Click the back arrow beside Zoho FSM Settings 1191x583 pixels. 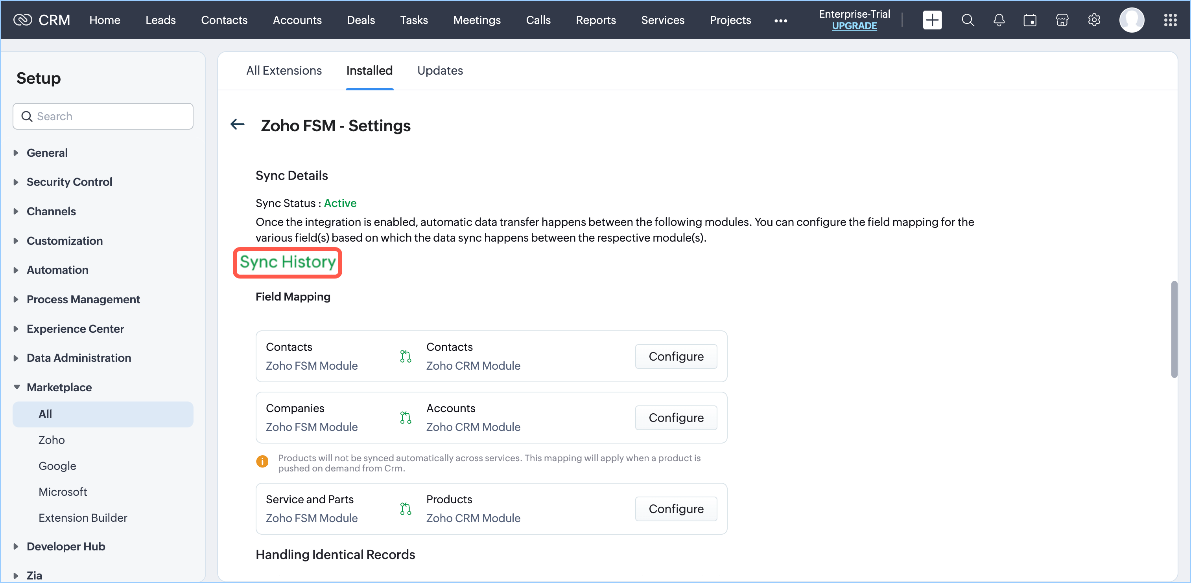[x=237, y=124]
